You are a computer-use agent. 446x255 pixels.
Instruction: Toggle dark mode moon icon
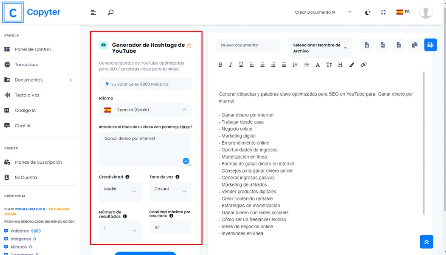pos(367,12)
